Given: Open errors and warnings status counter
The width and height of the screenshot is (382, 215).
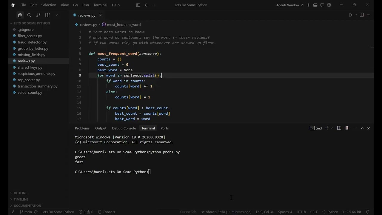Looking at the screenshot, I should point(86,212).
